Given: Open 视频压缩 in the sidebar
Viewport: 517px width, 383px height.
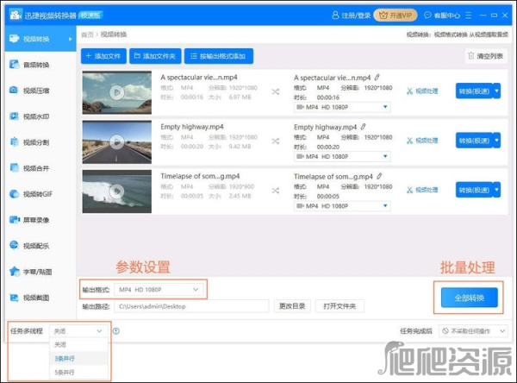Looking at the screenshot, I should pos(40,91).
